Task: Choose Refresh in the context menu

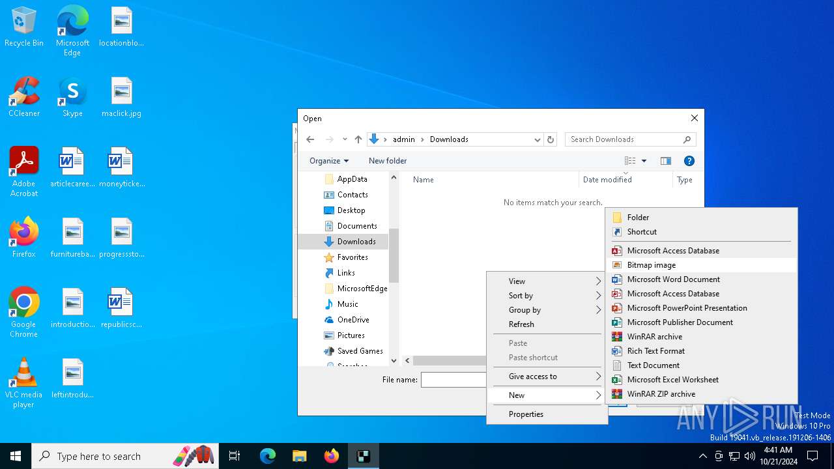Action: coord(547,324)
